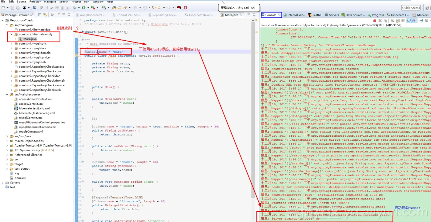Toggle Show Console on standard output change

(409, 21)
